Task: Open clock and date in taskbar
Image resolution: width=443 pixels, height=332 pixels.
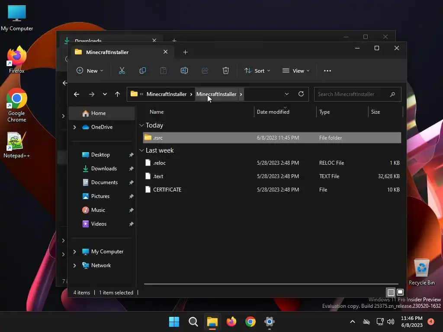Action: tap(412, 322)
